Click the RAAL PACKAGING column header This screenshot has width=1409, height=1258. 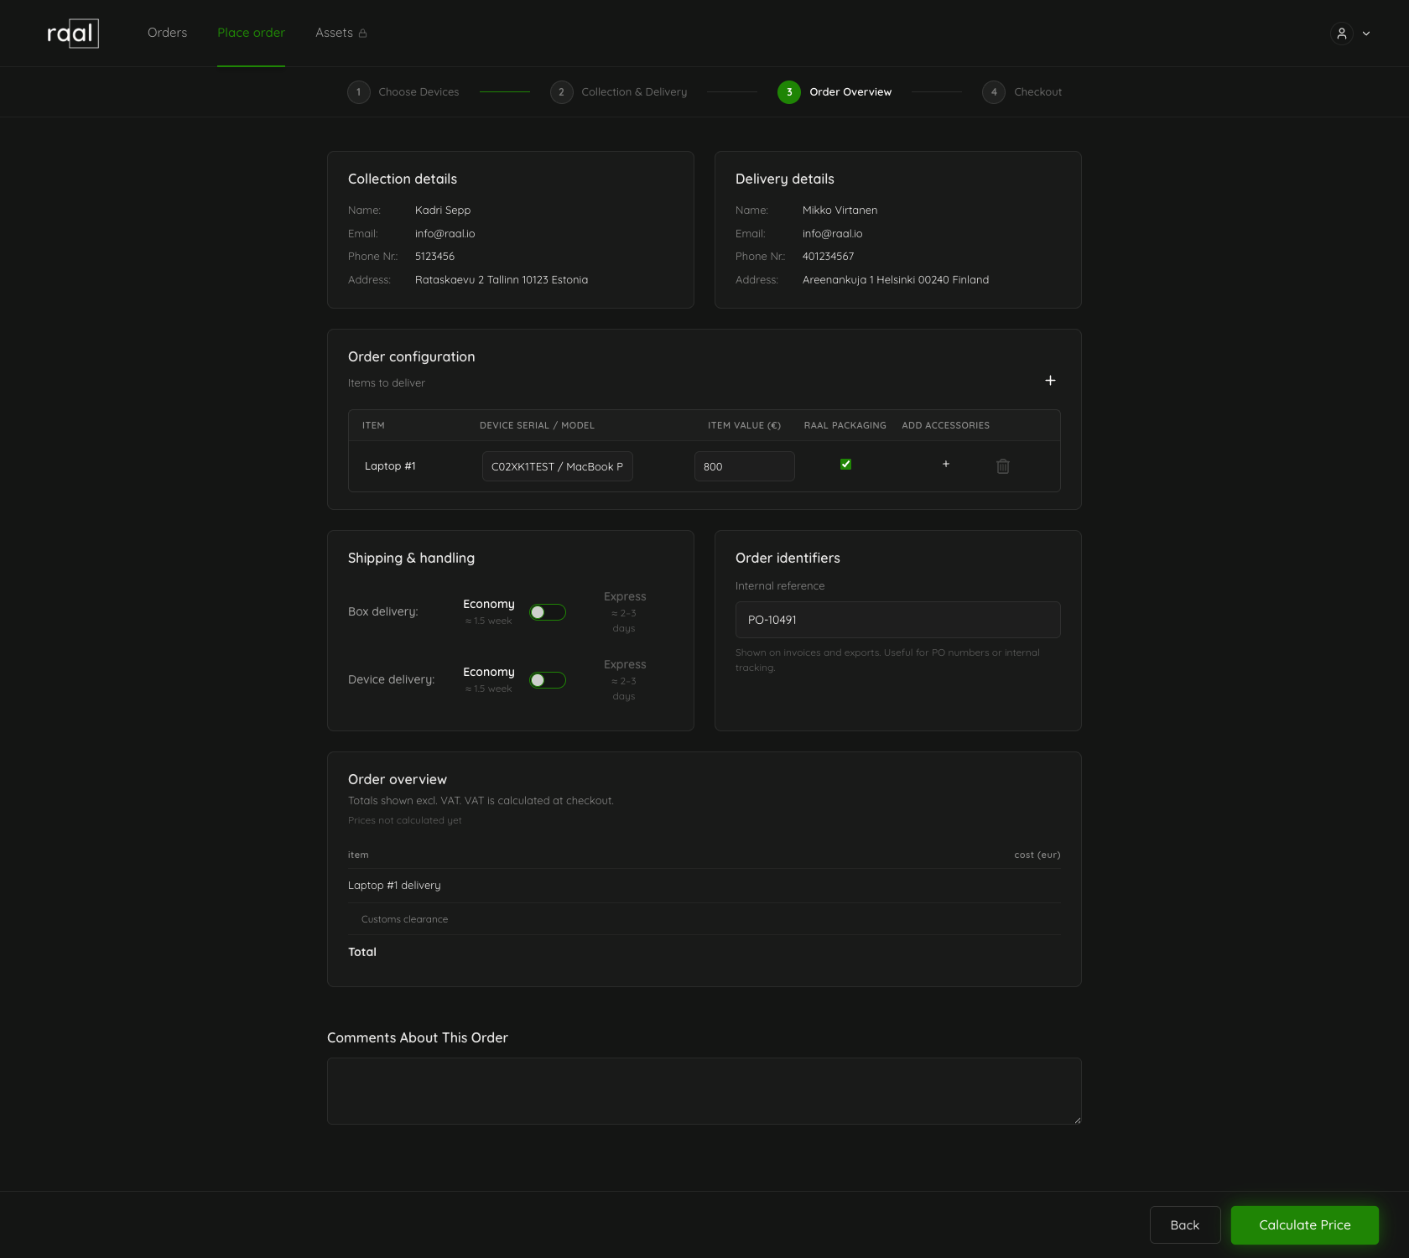pyautogui.click(x=845, y=426)
